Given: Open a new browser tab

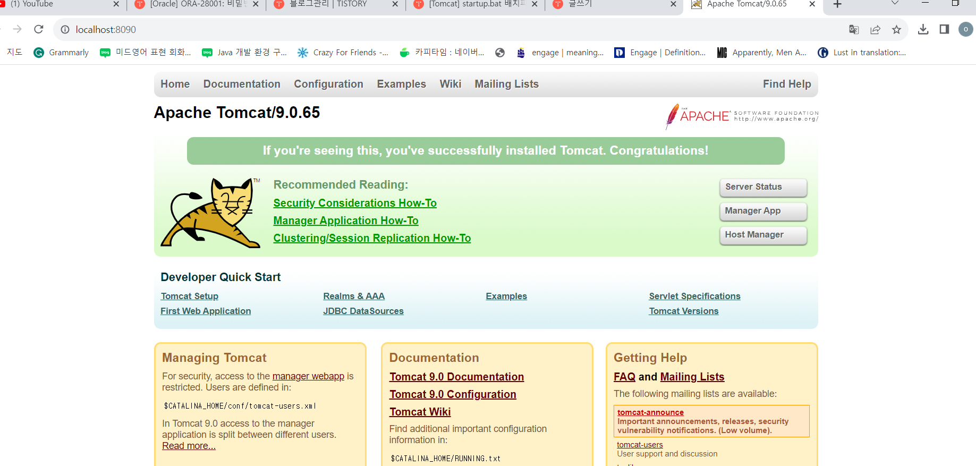Looking at the screenshot, I should pyautogui.click(x=837, y=4).
